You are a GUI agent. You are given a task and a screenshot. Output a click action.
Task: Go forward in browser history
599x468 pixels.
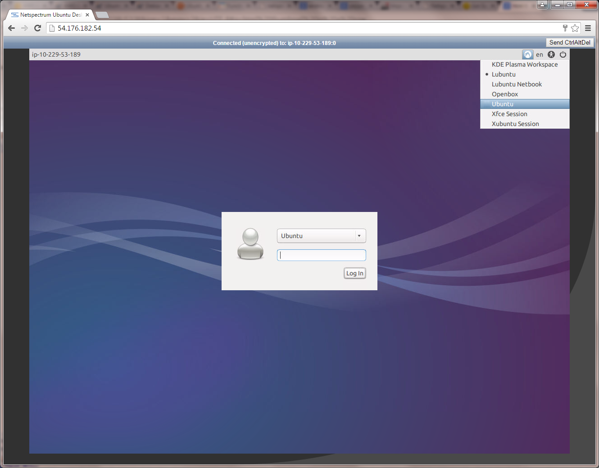[24, 28]
